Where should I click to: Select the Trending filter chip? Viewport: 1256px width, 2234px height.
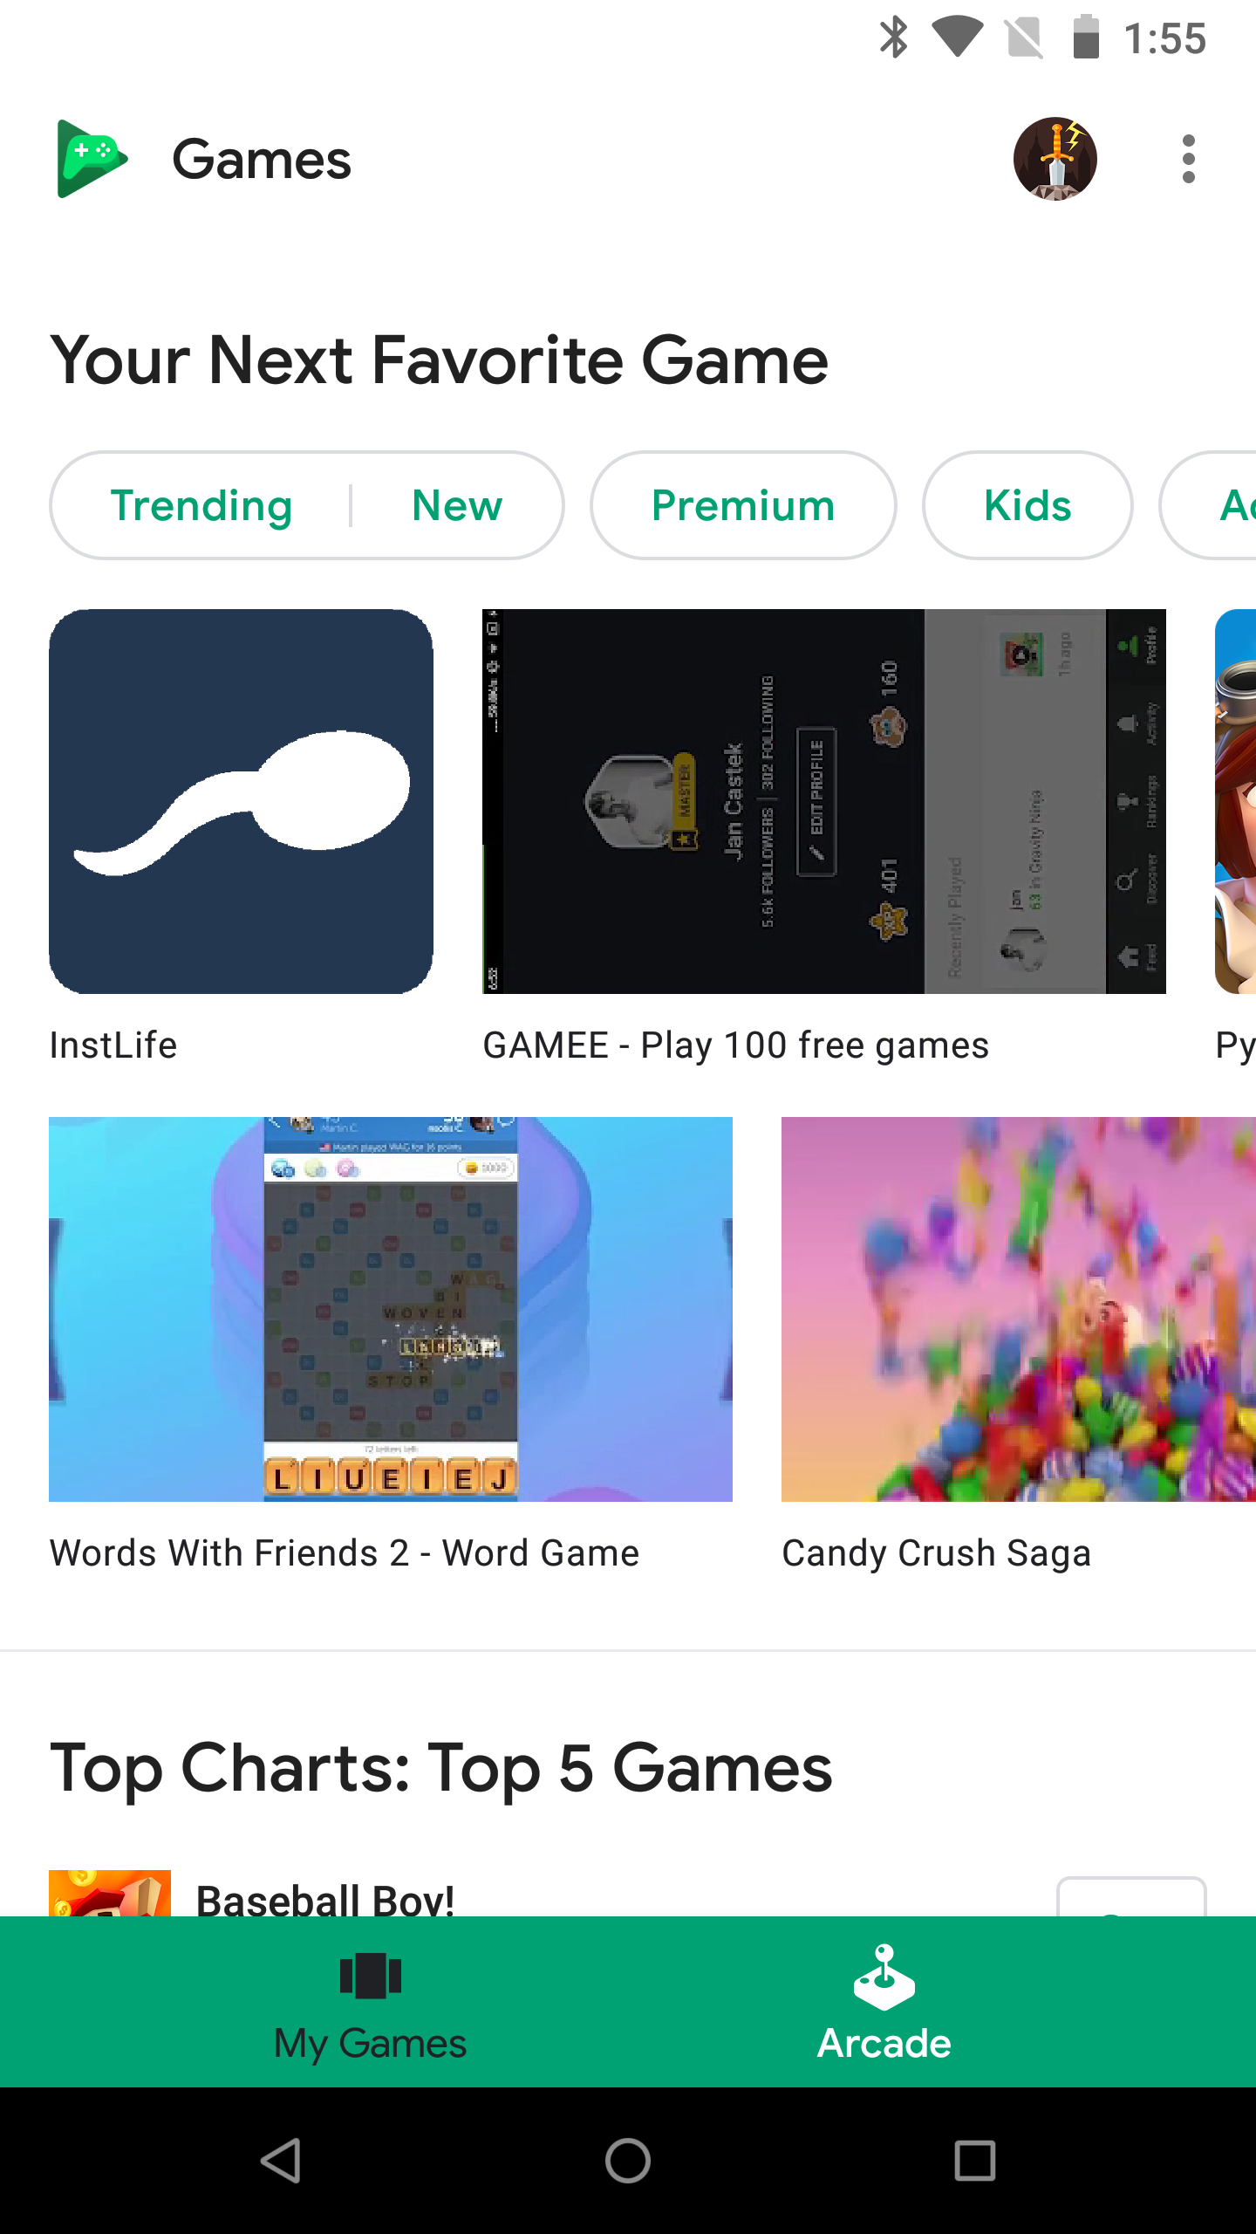click(201, 505)
